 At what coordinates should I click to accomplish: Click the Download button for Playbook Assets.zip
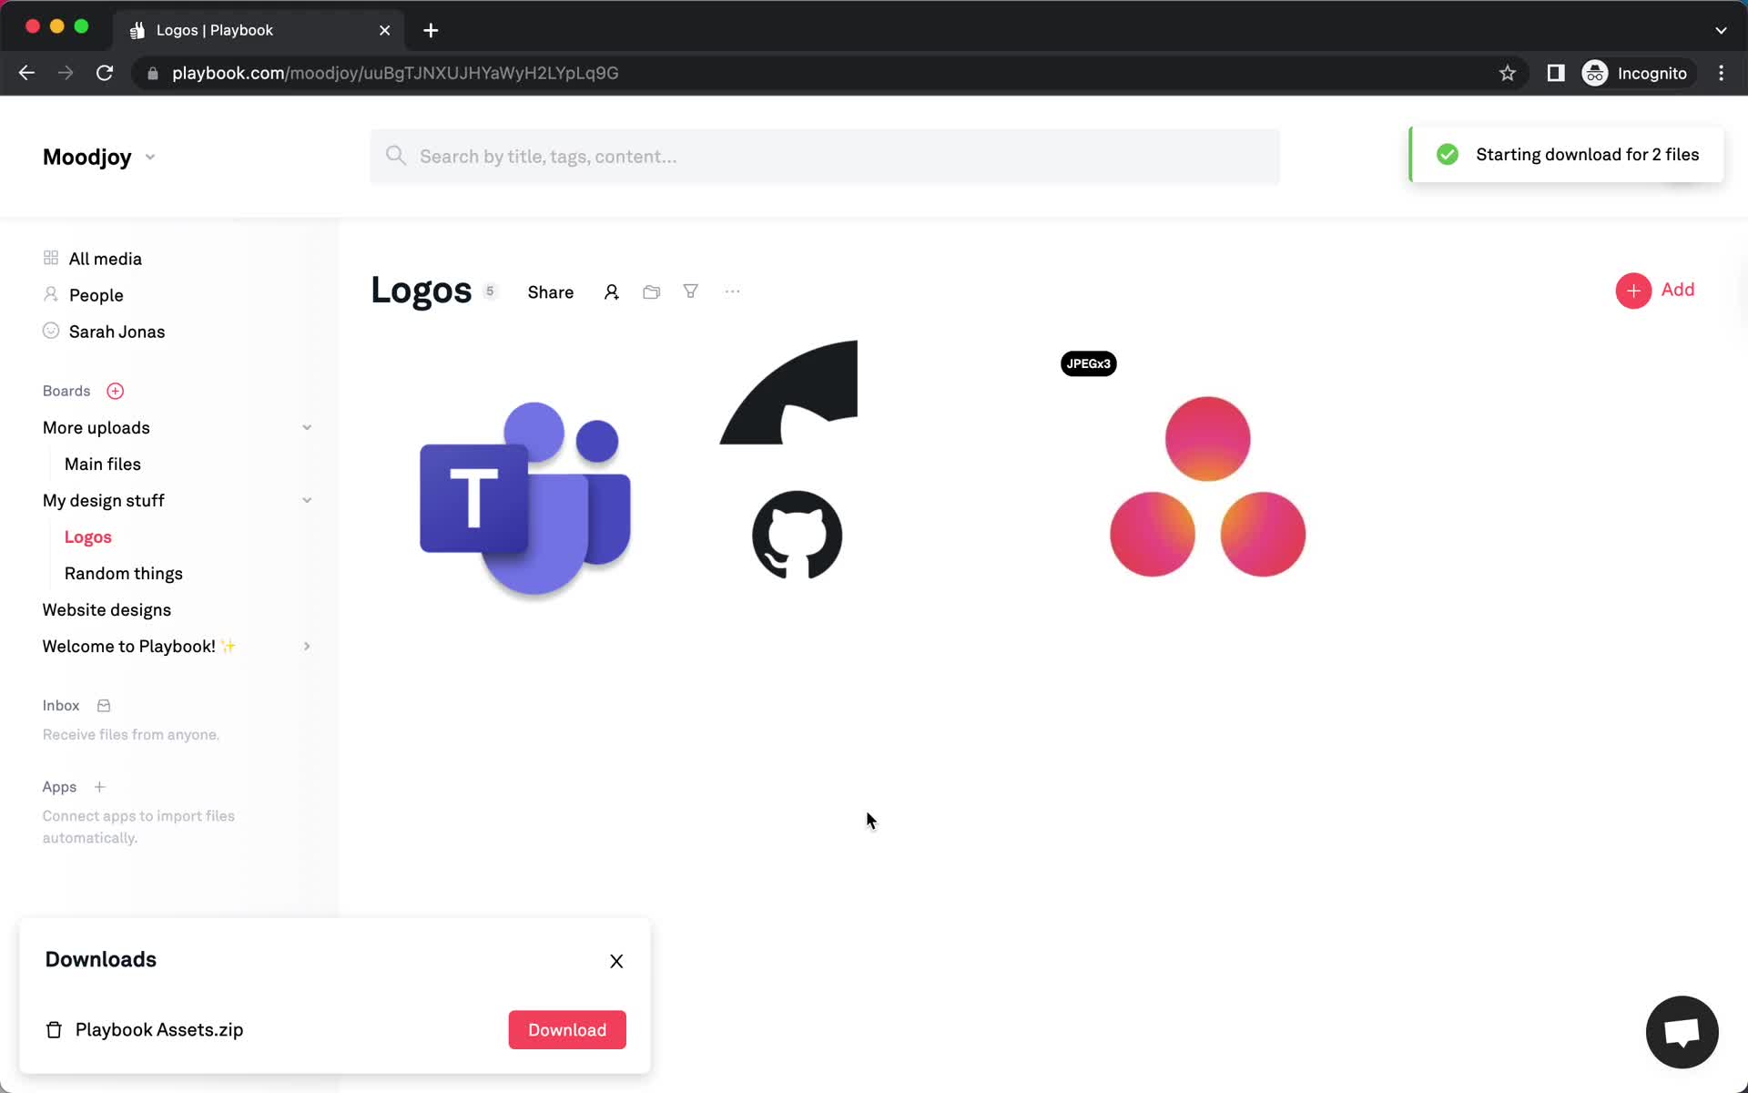click(565, 1028)
